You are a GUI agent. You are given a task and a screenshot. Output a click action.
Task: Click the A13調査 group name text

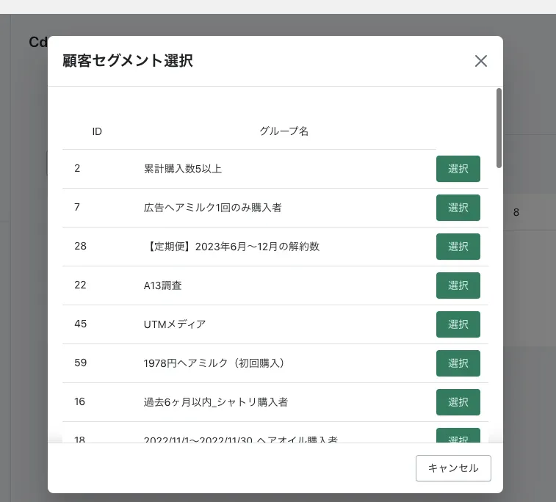pos(163,285)
